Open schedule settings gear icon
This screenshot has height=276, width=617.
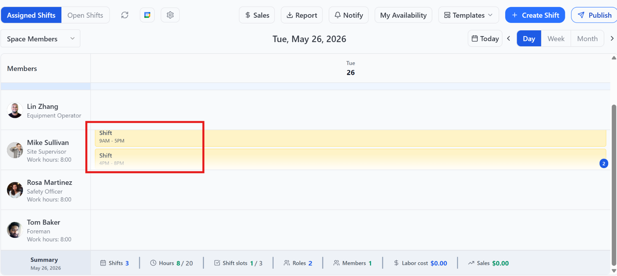170,15
